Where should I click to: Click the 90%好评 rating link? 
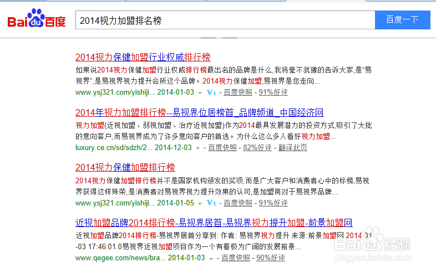[x=271, y=257]
